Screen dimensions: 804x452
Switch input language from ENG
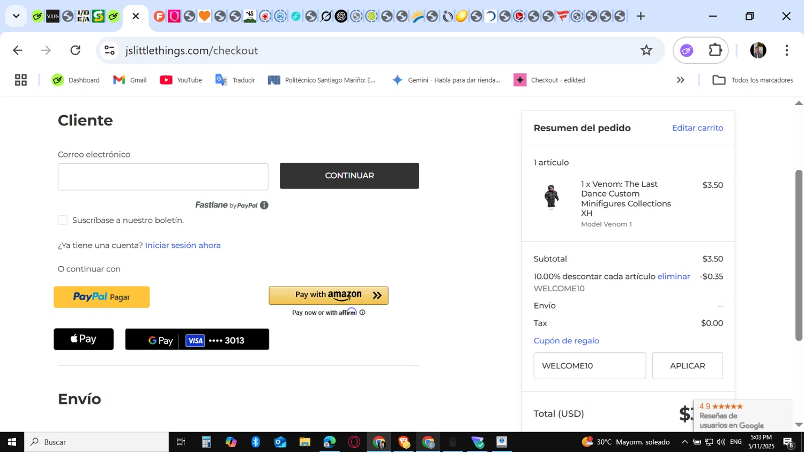[x=736, y=442]
